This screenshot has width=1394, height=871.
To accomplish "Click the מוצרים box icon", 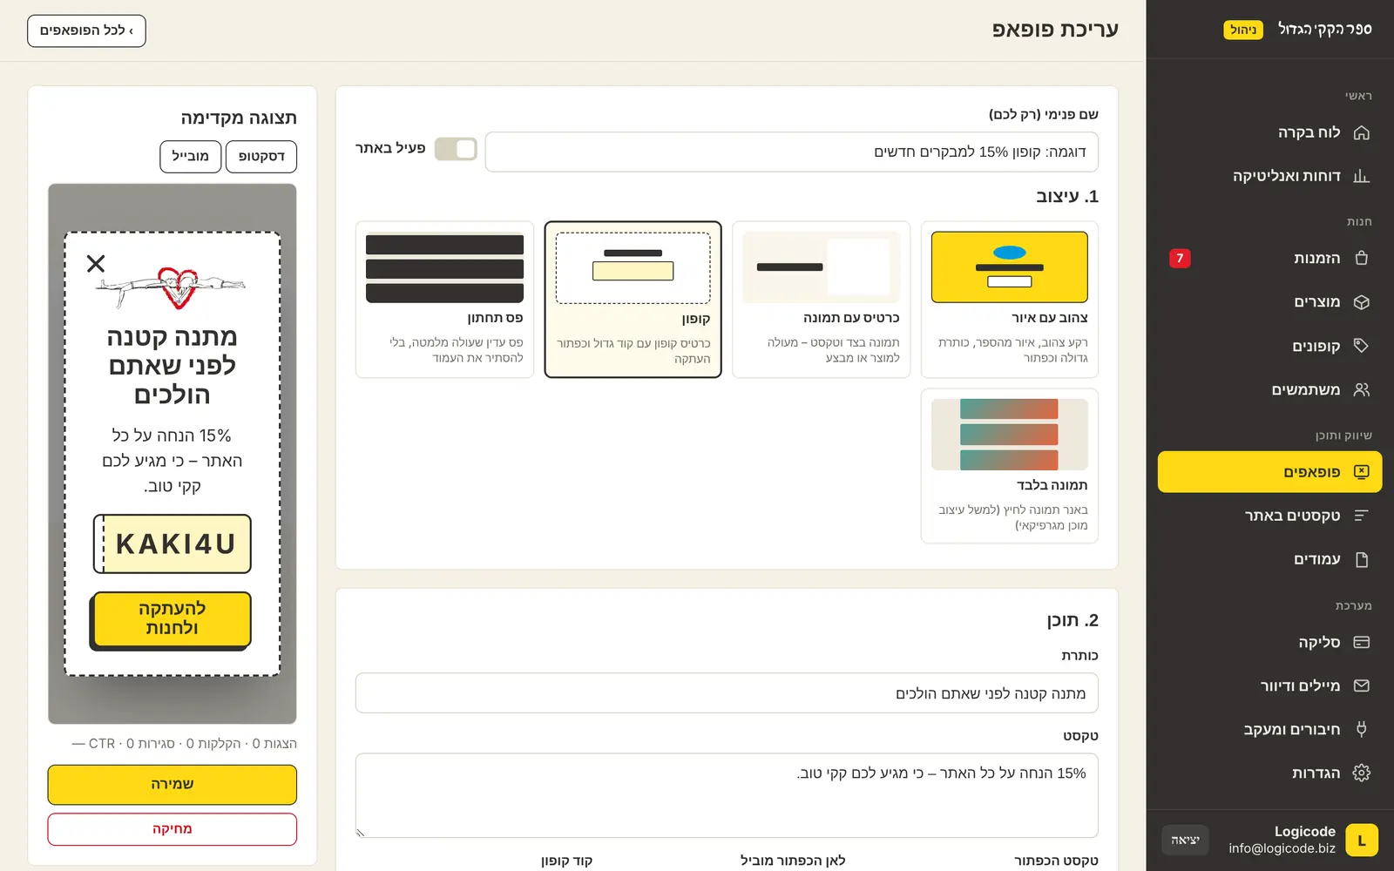I will coord(1361,302).
